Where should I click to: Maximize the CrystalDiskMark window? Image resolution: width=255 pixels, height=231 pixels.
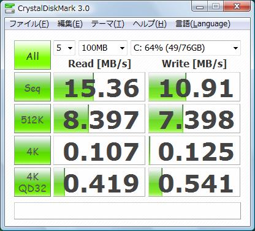coord(216,7)
